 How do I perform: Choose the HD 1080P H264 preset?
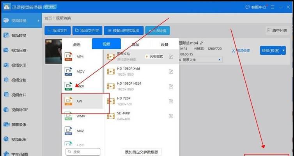pyautogui.click(x=142, y=86)
